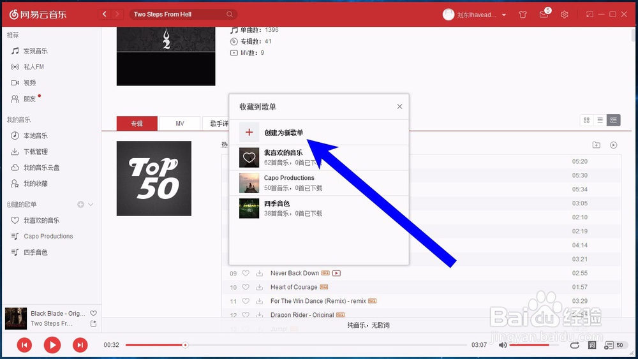638x359 pixels.
Task: Click the plus icon for new playlist
Action: 249,132
